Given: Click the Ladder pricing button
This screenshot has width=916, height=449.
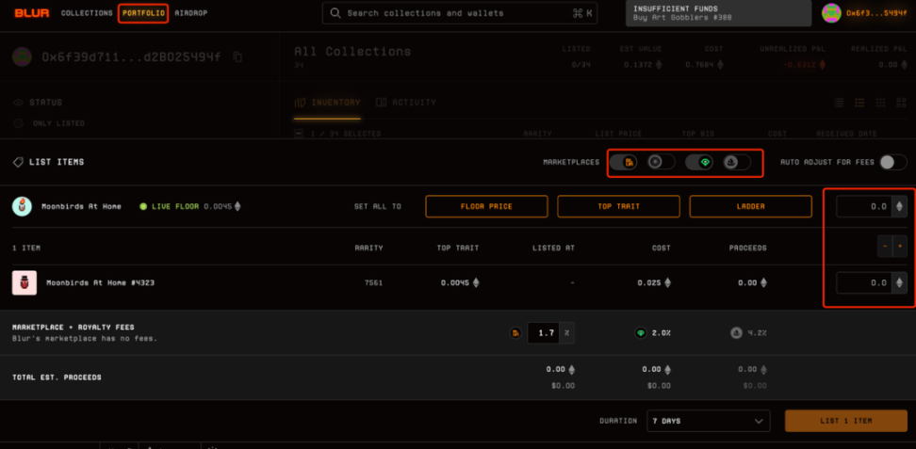Looking at the screenshot, I should coord(750,206).
